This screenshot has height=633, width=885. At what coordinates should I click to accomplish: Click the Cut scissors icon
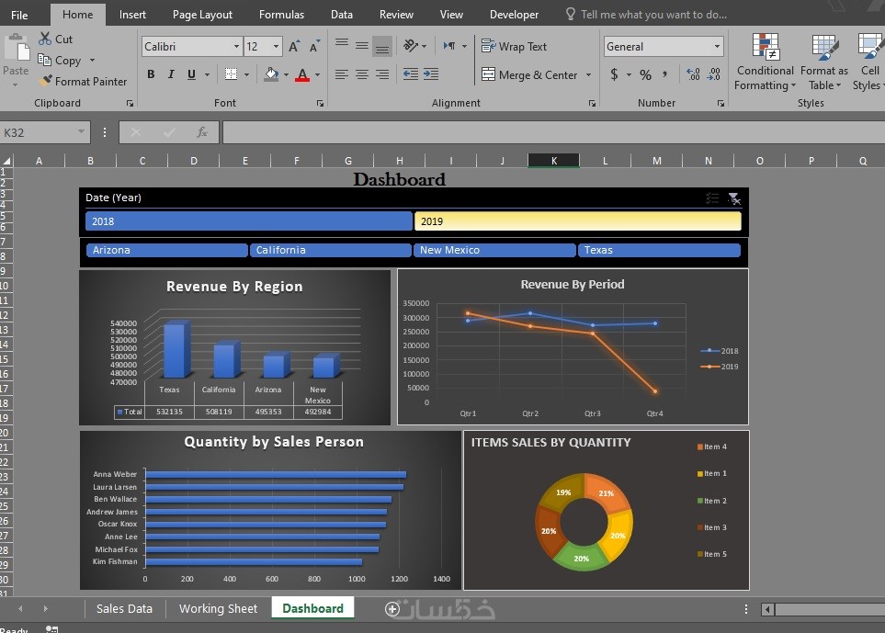coord(45,39)
